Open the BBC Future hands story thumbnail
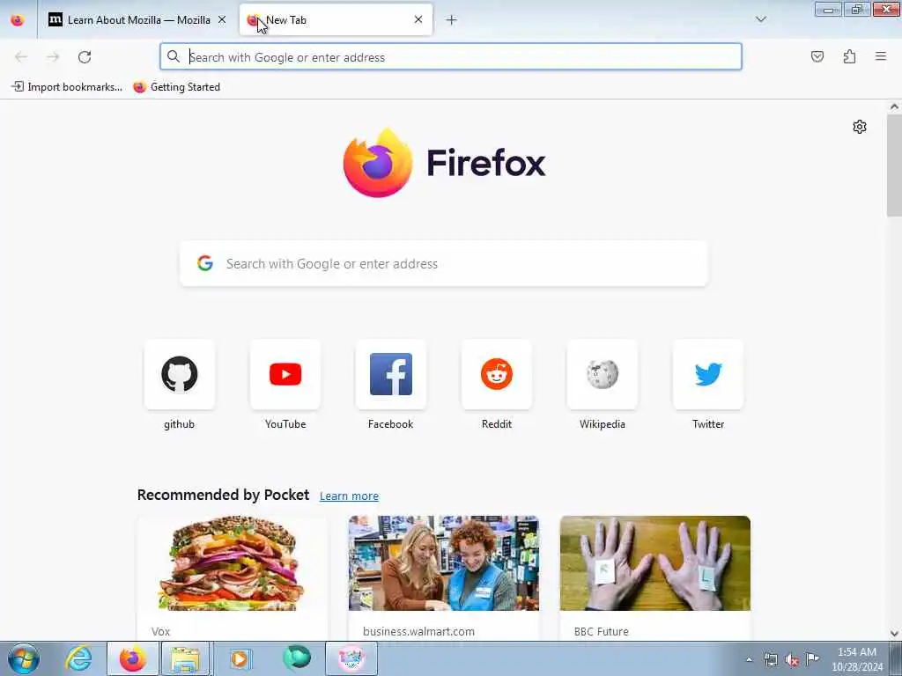902x676 pixels. pos(654,563)
